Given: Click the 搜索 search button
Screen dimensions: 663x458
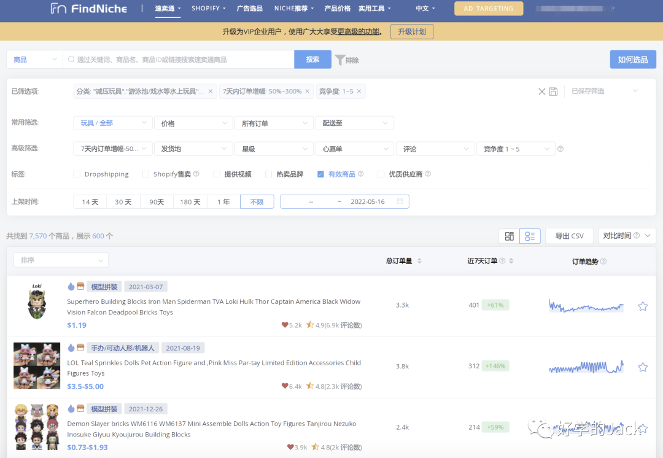Looking at the screenshot, I should 312,60.
